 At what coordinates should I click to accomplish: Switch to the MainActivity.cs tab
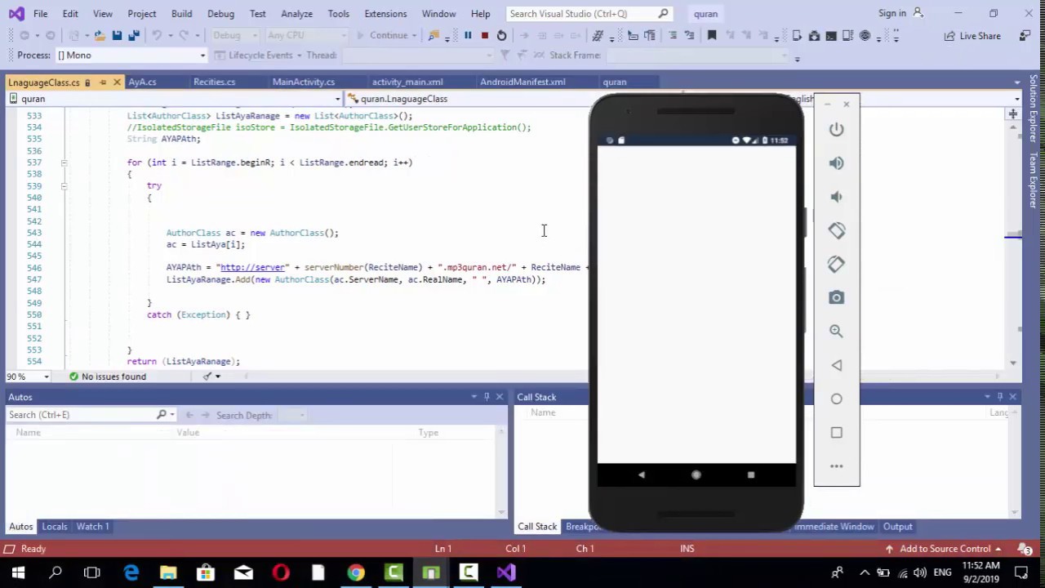[x=303, y=82]
